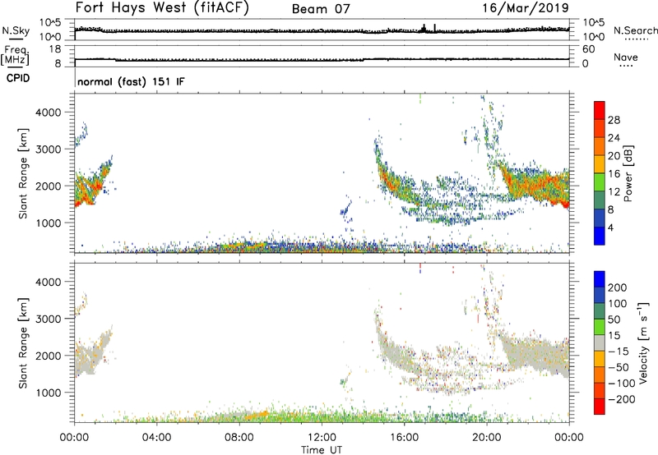Screen dimensions: 658x455
Task: Click the yellow Power segment between 16 and 20
Action: coord(600,163)
